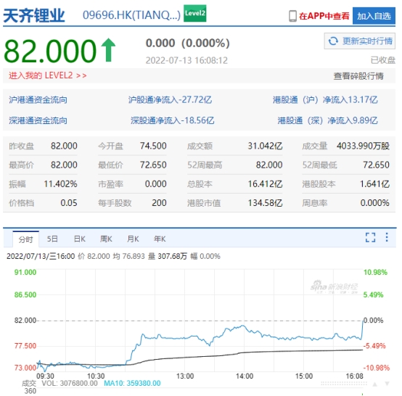Click 10.98% axis label on chart
Viewport: 402px width, 396px height.
point(375,272)
